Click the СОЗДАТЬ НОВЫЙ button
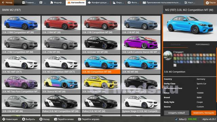The width and height of the screenshot is (217, 122). pos(176,113)
